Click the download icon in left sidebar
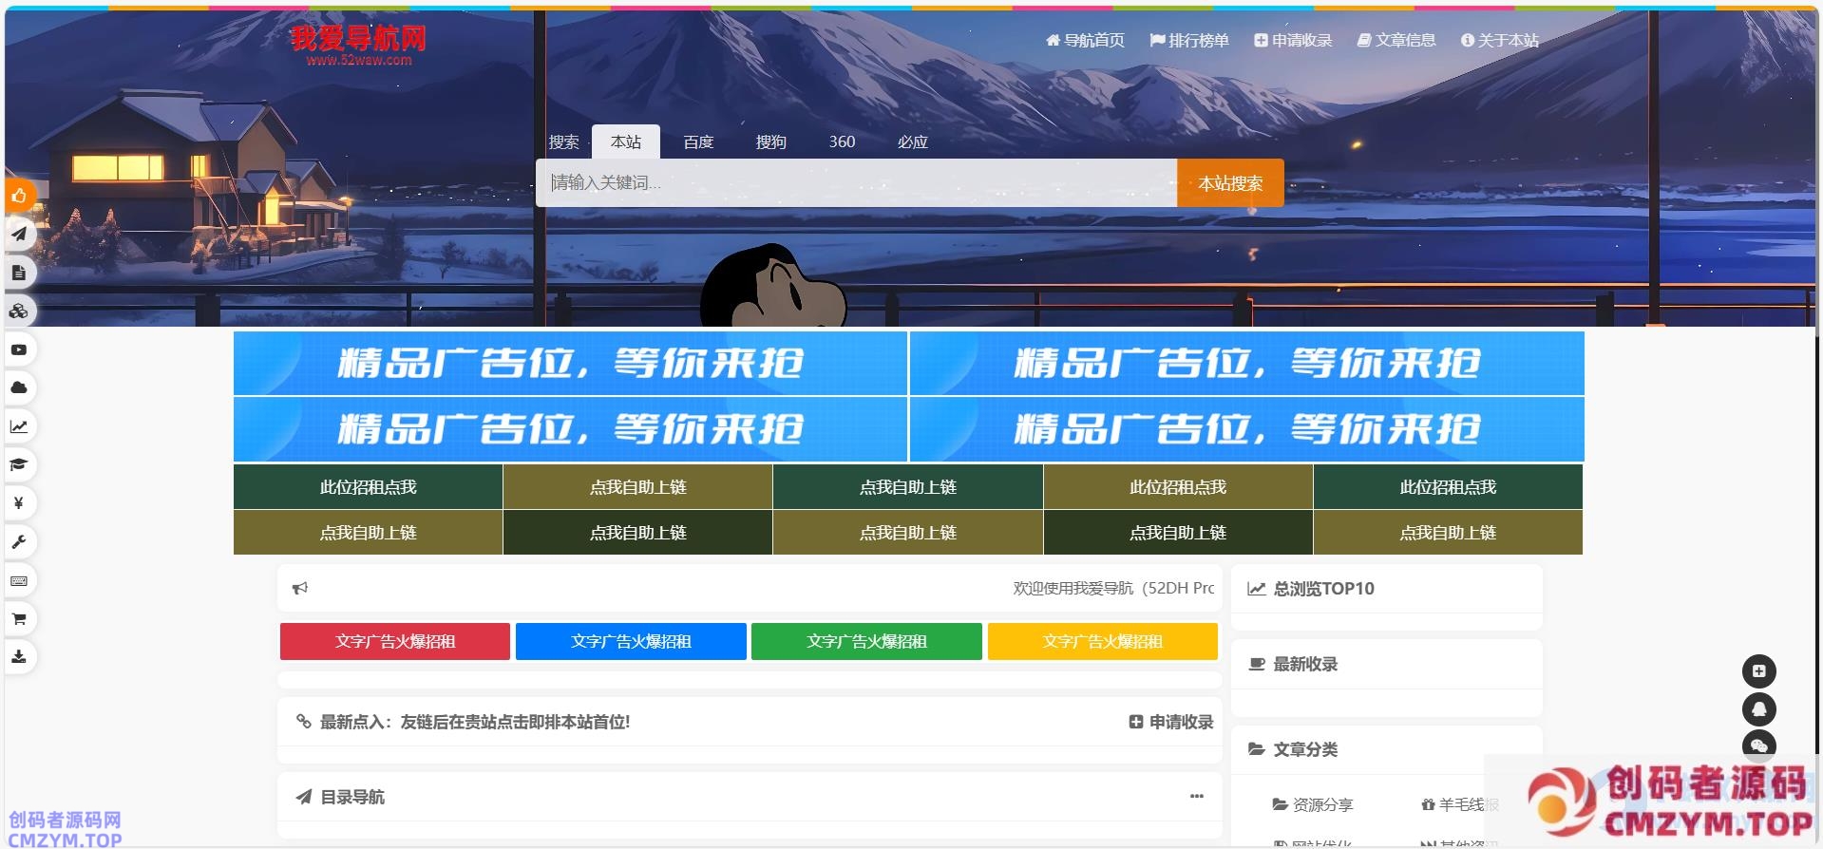The image size is (1823, 849). [19, 656]
